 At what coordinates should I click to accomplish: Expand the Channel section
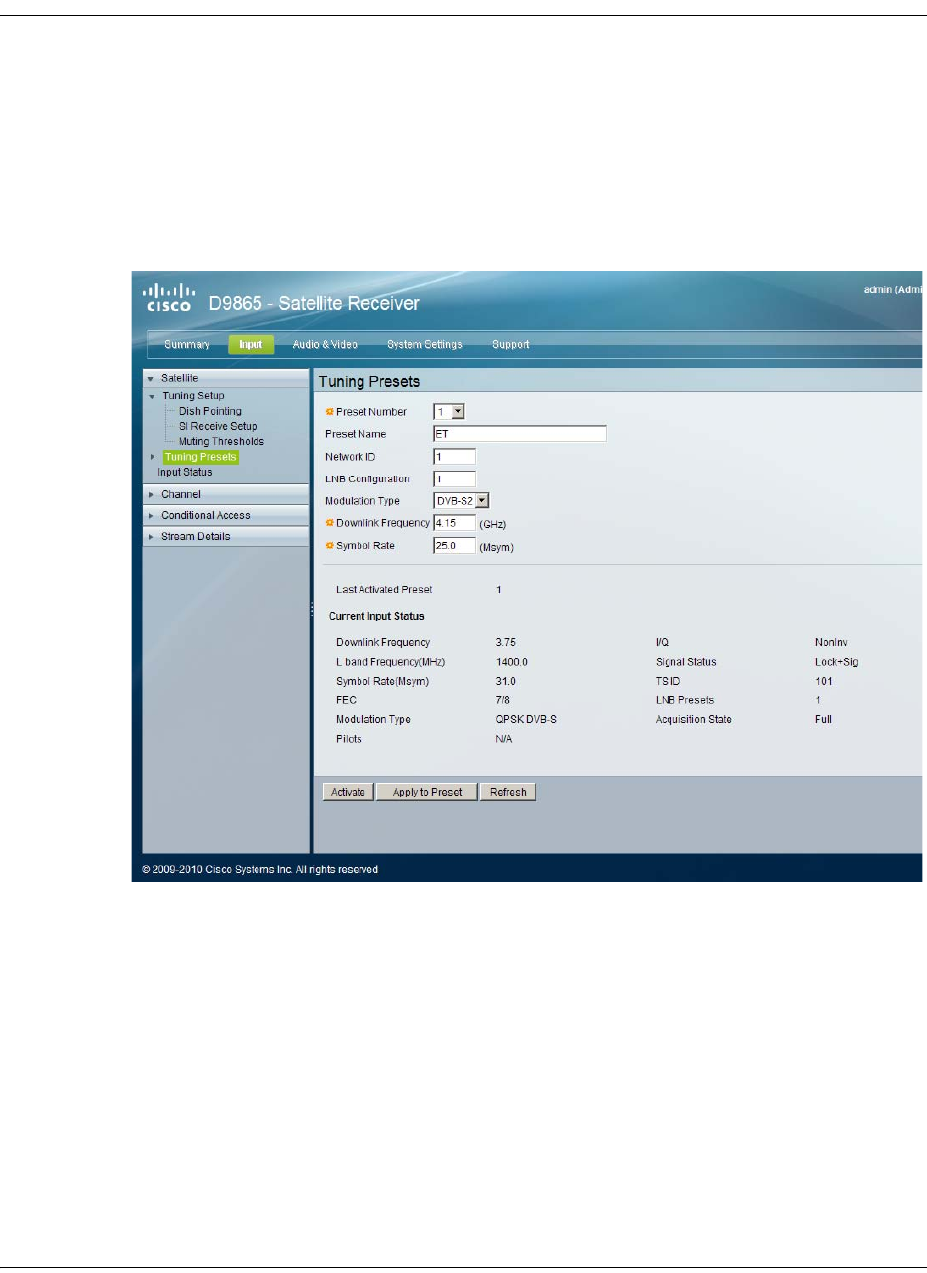click(x=227, y=494)
